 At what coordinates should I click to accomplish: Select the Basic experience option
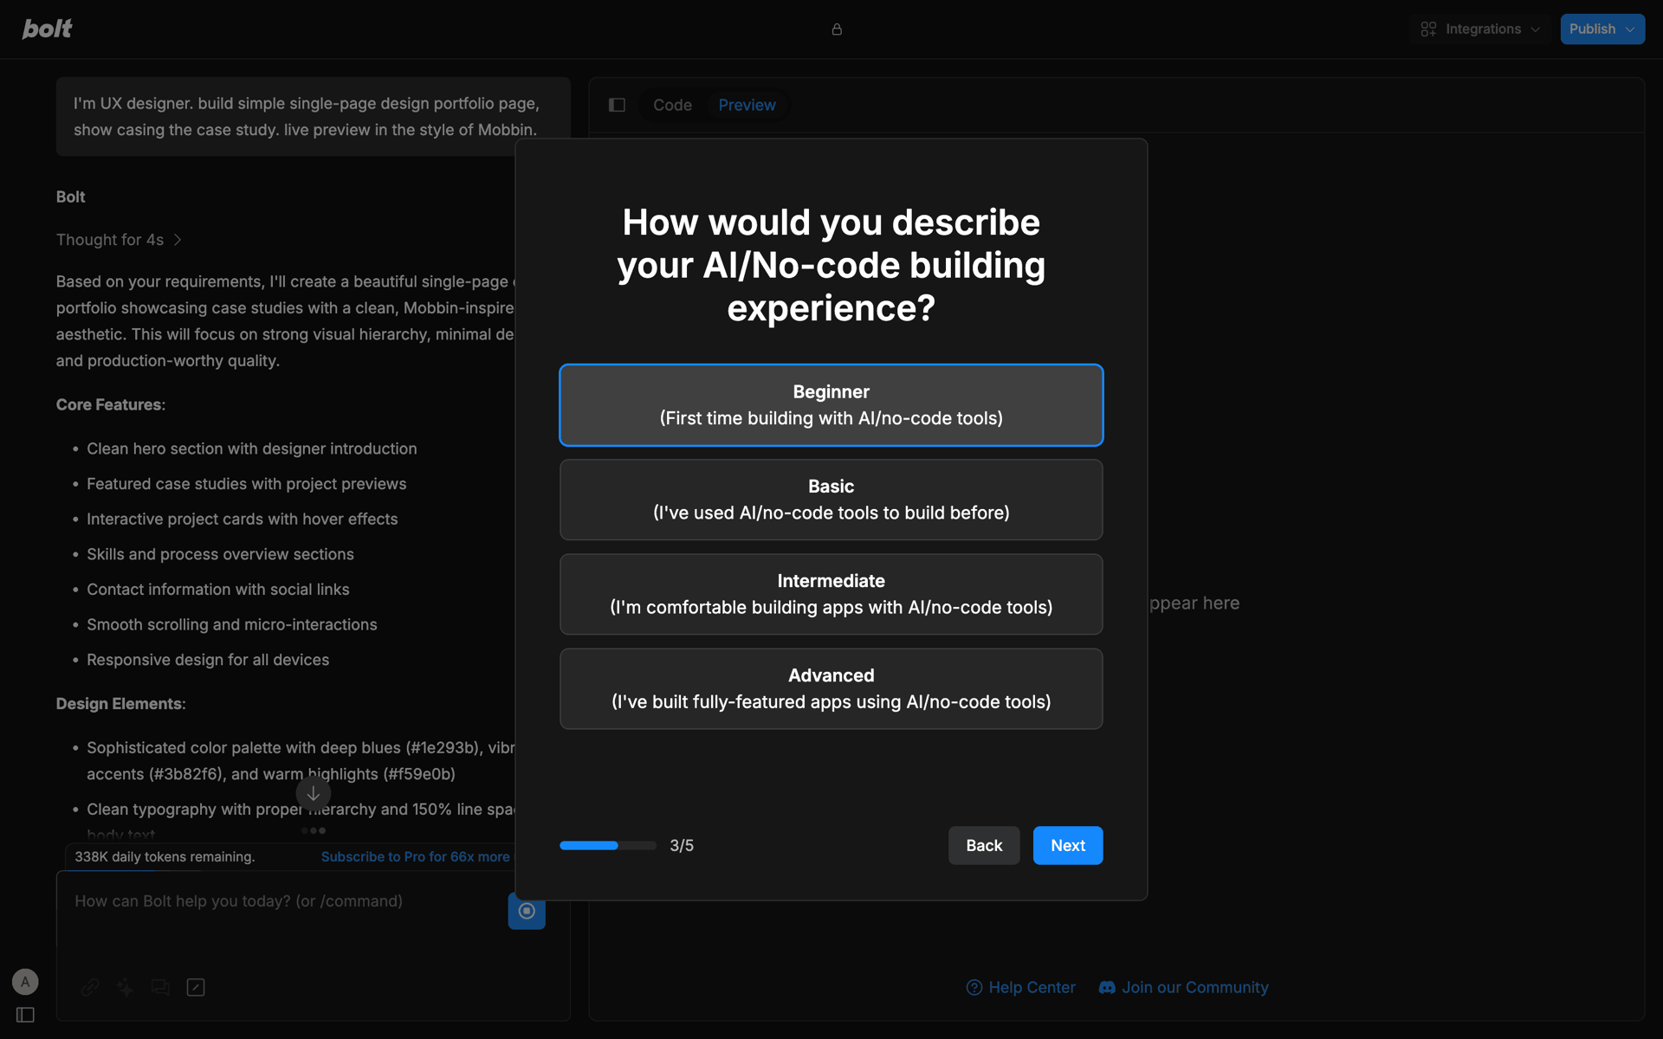831,500
